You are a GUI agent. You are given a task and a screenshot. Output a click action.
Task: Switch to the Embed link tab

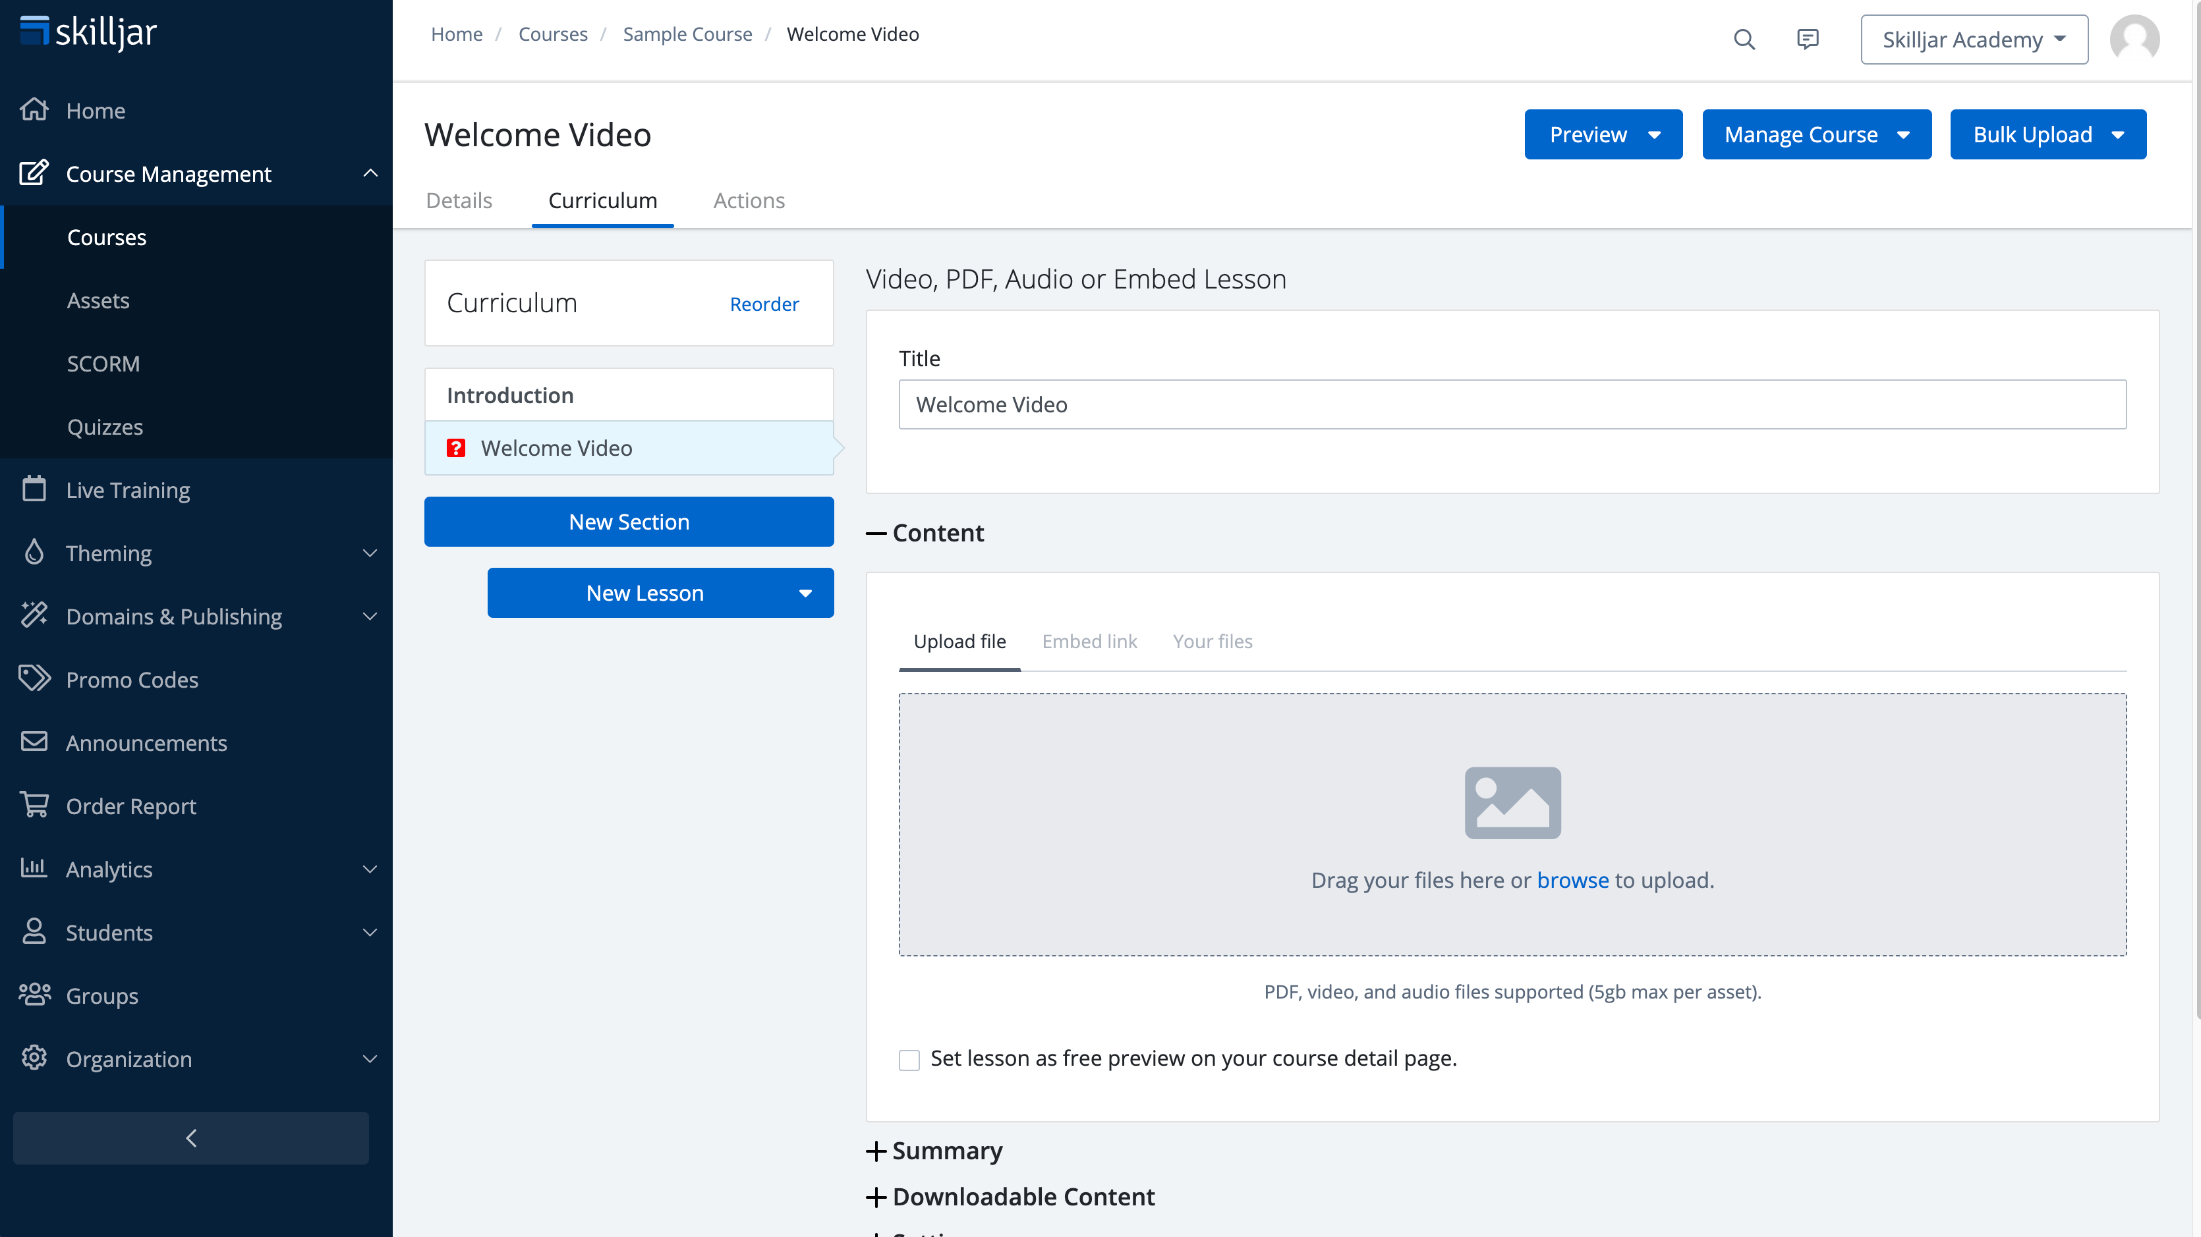[x=1089, y=642]
